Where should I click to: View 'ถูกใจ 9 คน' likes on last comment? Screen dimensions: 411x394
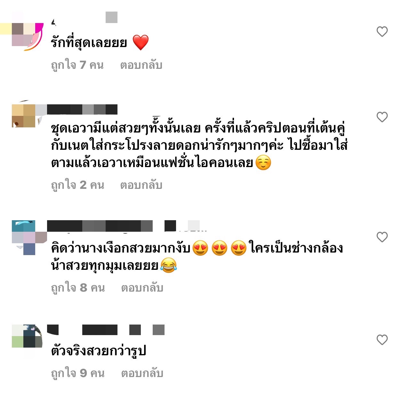pos(78,374)
